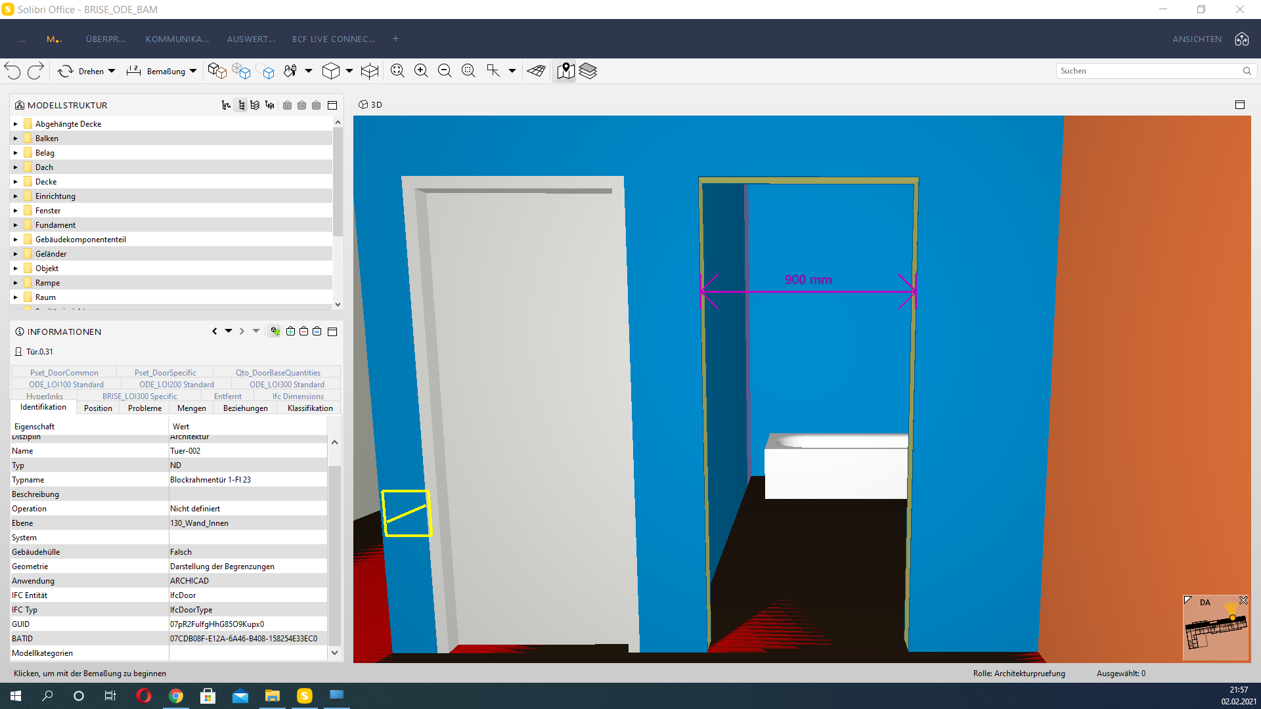The height and width of the screenshot is (709, 1261).
Task: Open the paint bucket dropdown arrow
Action: pos(309,71)
